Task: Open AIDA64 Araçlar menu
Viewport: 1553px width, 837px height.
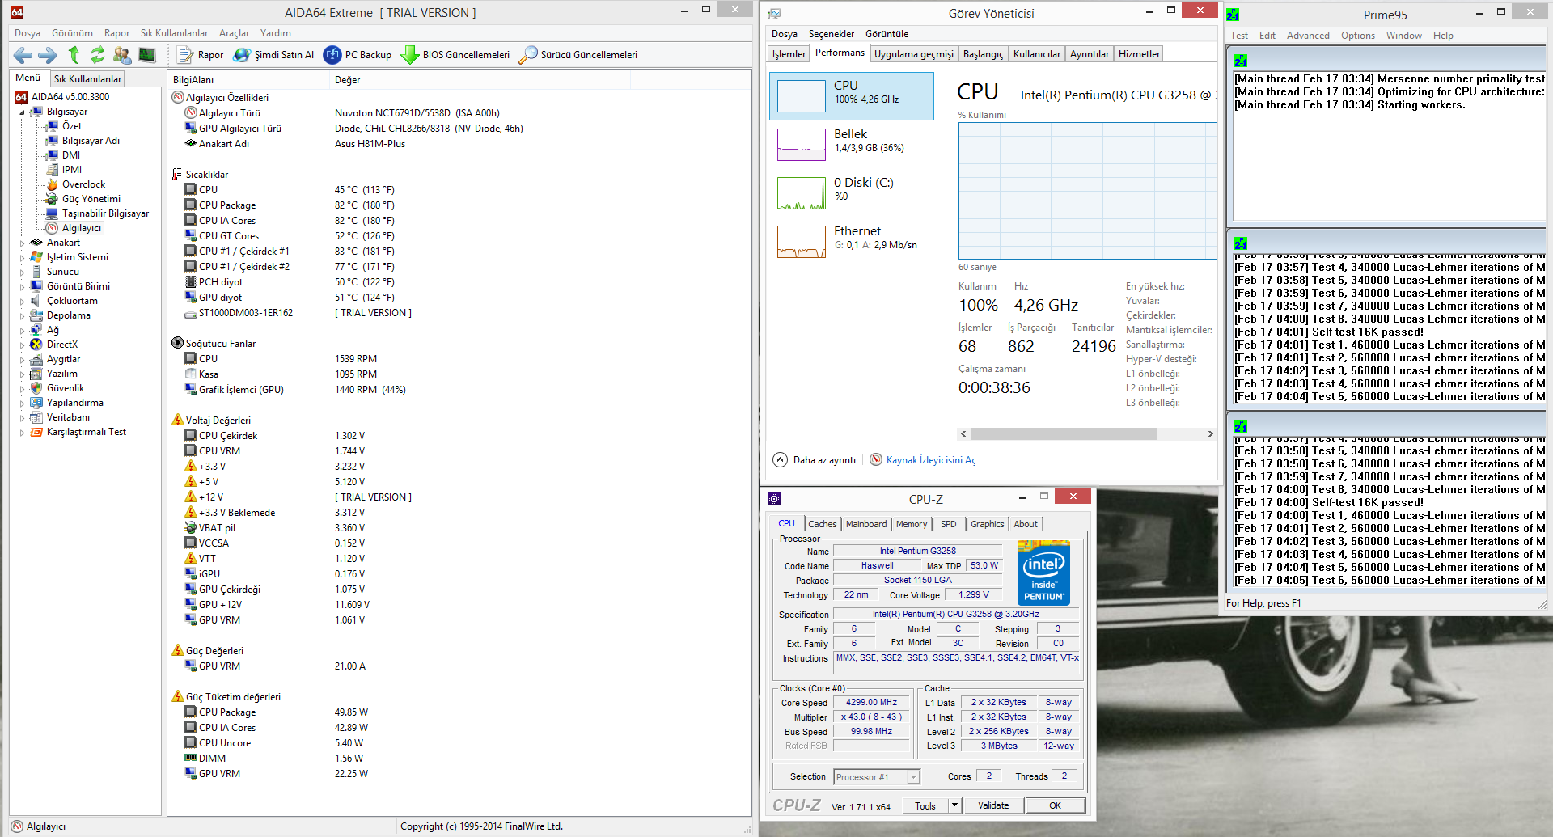Action: [x=234, y=33]
